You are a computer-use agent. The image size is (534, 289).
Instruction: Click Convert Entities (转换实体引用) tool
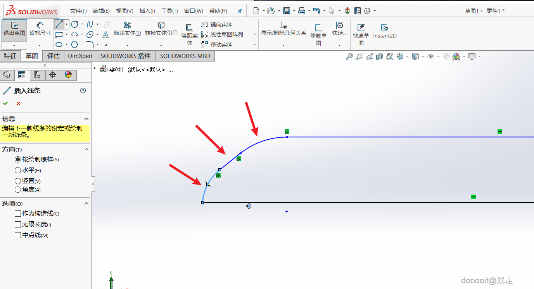click(161, 29)
